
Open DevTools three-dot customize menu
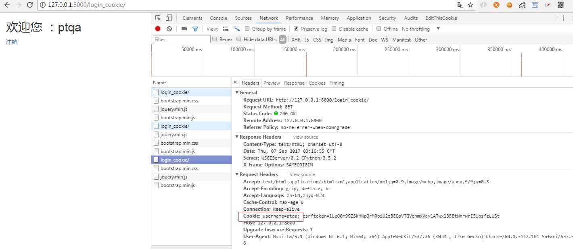pyautogui.click(x=563, y=18)
